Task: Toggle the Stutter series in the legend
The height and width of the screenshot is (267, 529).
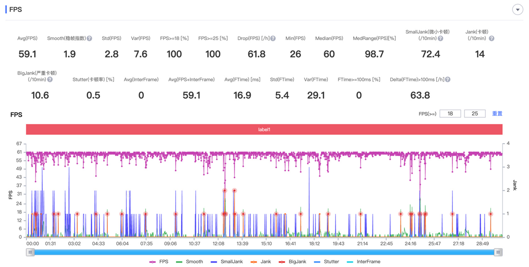Action: coord(327,262)
